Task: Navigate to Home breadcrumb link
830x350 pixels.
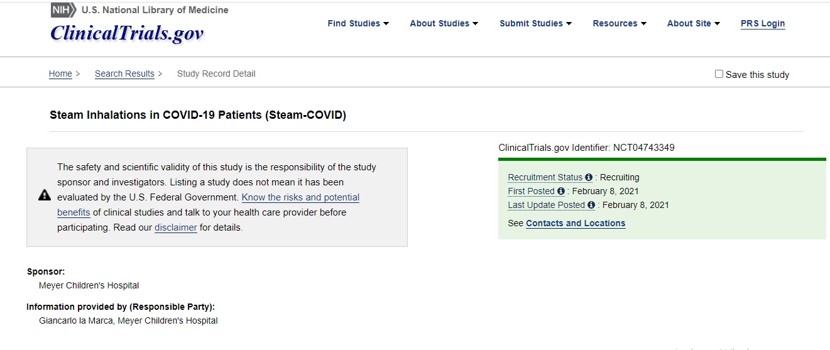Action: [x=60, y=74]
